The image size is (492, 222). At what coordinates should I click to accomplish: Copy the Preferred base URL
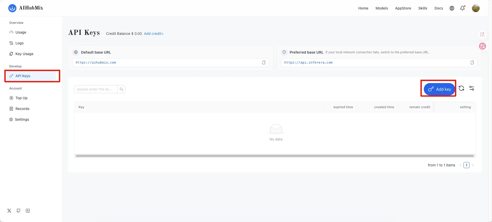pyautogui.click(x=472, y=63)
